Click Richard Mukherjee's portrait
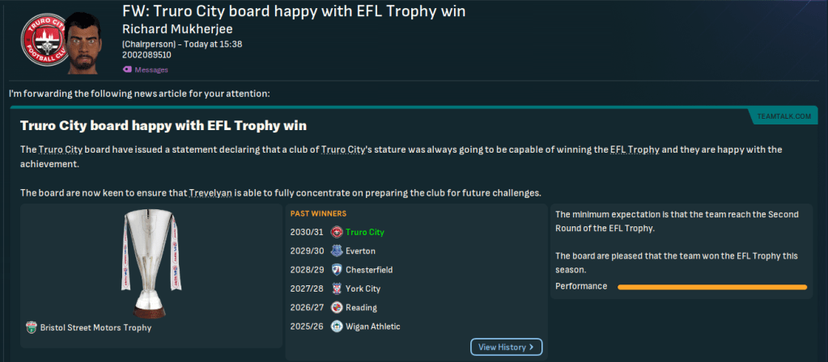 tap(90, 40)
